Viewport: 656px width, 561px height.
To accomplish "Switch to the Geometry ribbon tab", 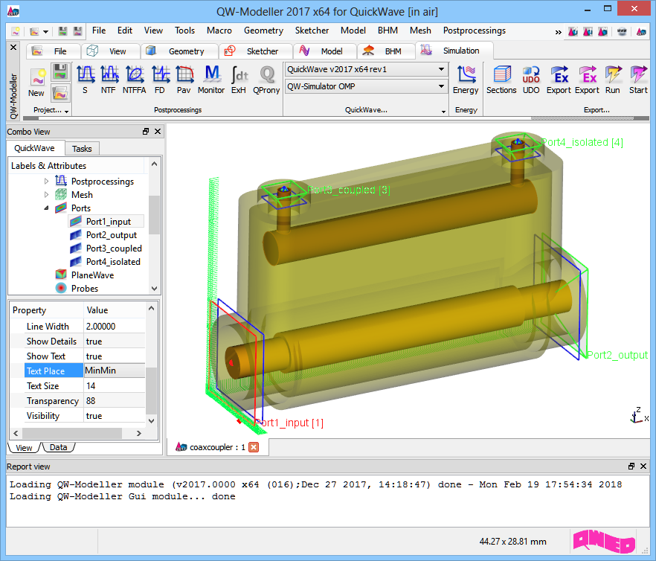I will (177, 51).
